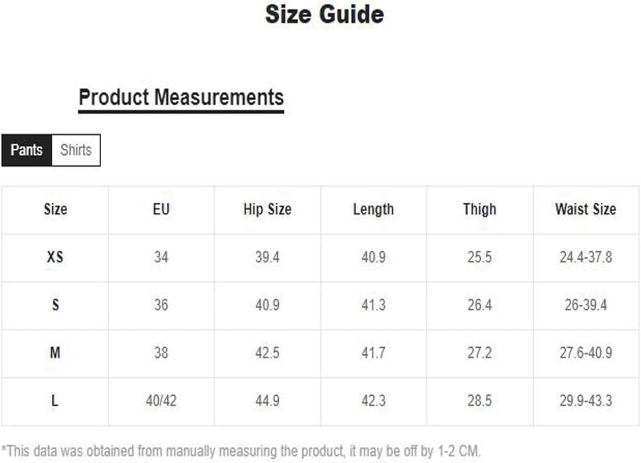Click the L size row label
Viewport: 641px width, 463px height.
pos(55,401)
